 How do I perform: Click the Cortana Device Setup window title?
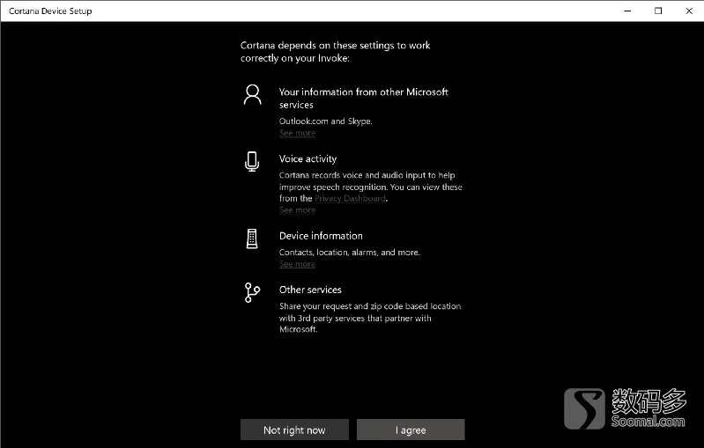click(50, 11)
